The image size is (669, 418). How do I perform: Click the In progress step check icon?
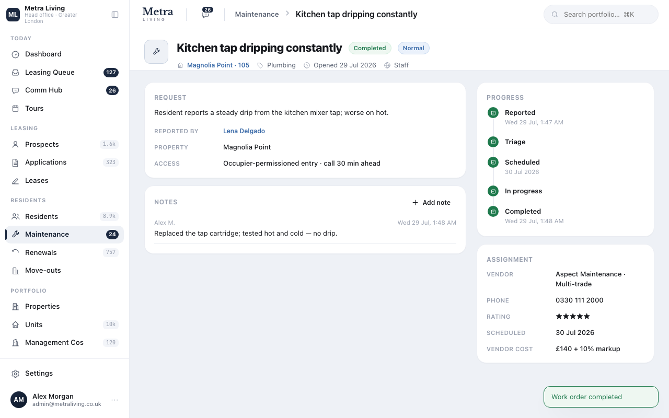[493, 191]
